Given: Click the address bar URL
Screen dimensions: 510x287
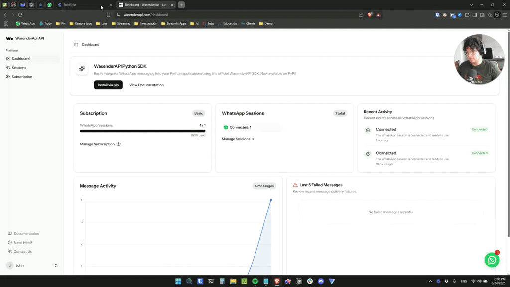Looking at the screenshot, I should [x=146, y=15].
